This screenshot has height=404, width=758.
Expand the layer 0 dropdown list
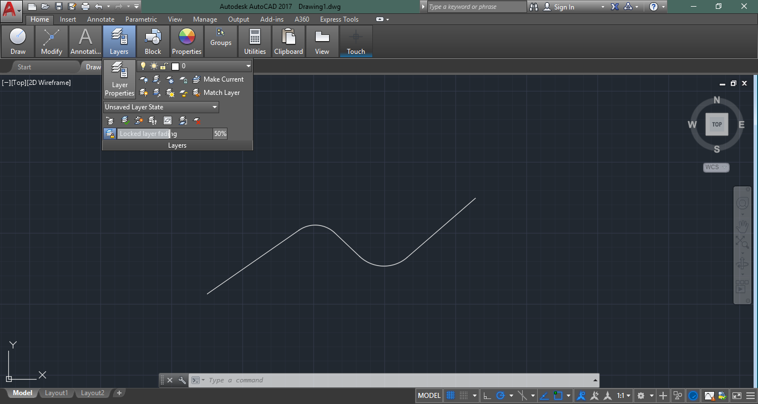(x=248, y=66)
